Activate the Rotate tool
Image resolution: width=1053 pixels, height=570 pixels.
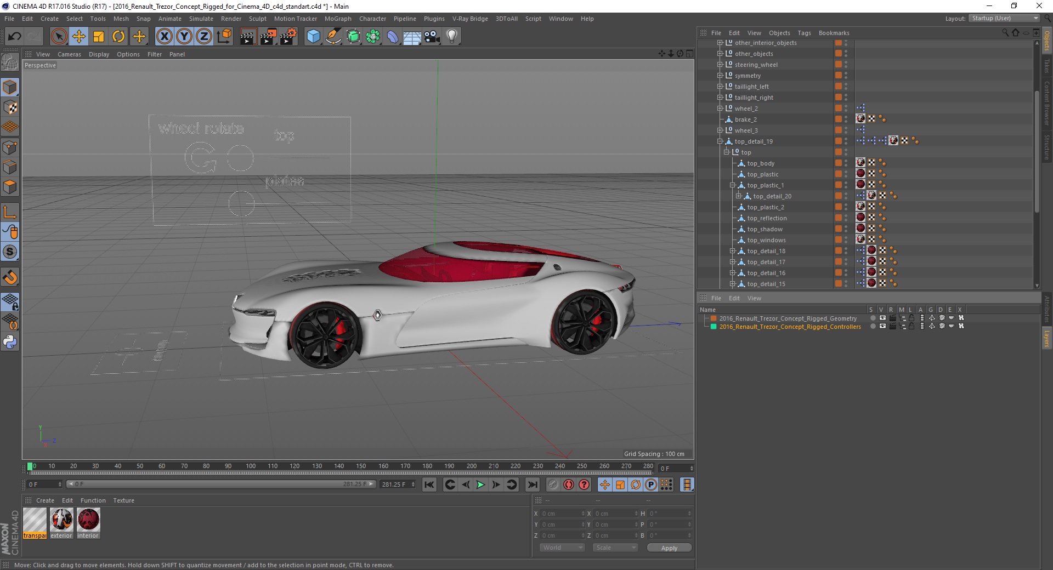point(118,37)
